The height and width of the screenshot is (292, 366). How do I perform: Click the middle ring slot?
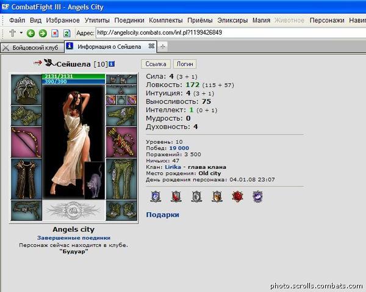[x=121, y=101]
